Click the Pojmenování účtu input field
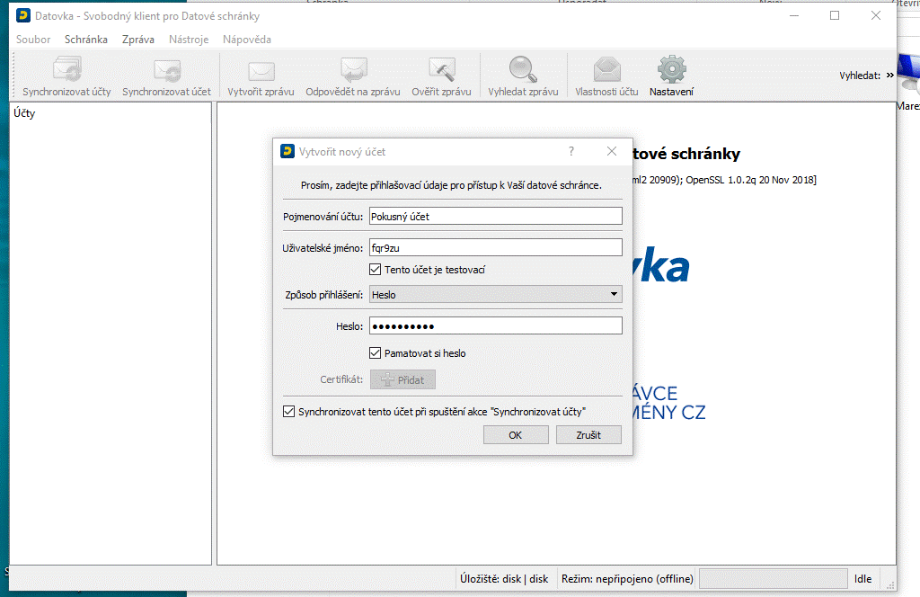This screenshot has width=920, height=597. point(495,216)
